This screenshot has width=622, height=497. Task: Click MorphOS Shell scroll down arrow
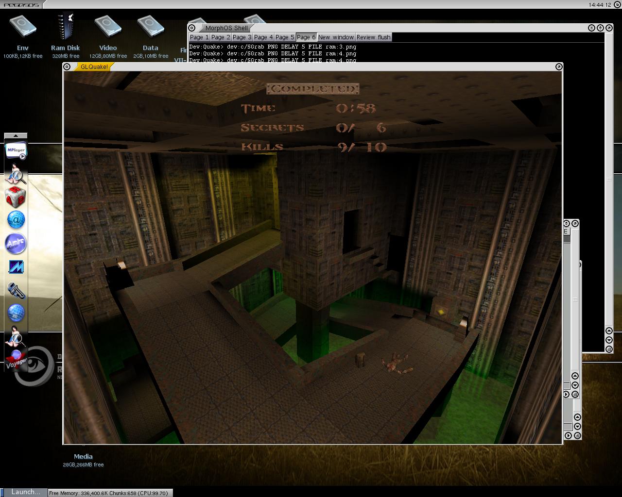[609, 340]
